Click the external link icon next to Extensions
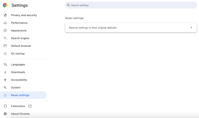The image size is (199, 118). click(x=30, y=106)
